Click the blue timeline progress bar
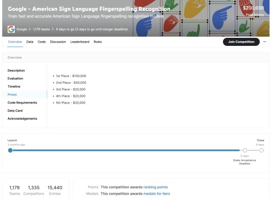This screenshot has height=199, width=274. point(126,150)
